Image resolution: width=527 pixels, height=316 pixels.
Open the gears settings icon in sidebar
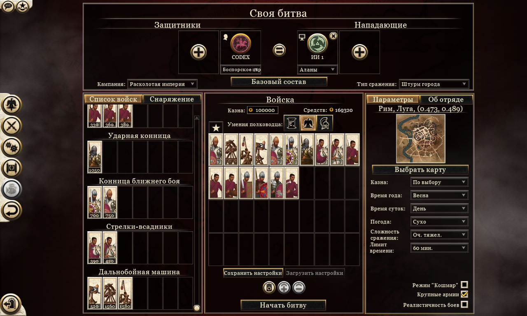tap(12, 147)
